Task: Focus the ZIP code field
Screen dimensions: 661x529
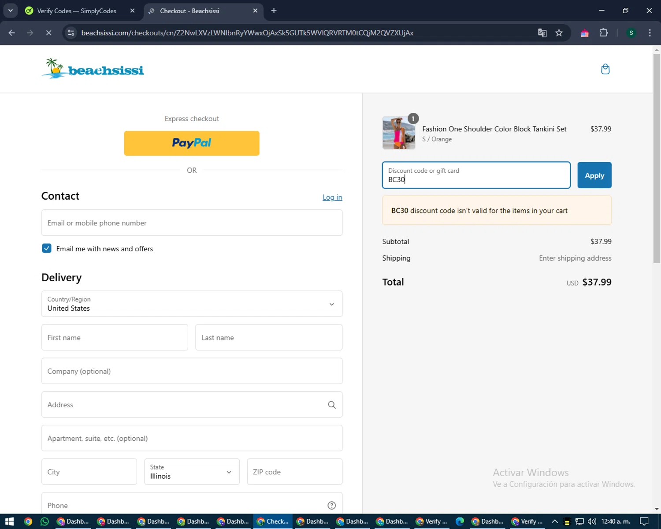Action: click(x=294, y=472)
